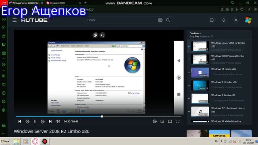Toggle the light/dark theme sun icon
This screenshot has width=258, height=145.
click(236, 20)
